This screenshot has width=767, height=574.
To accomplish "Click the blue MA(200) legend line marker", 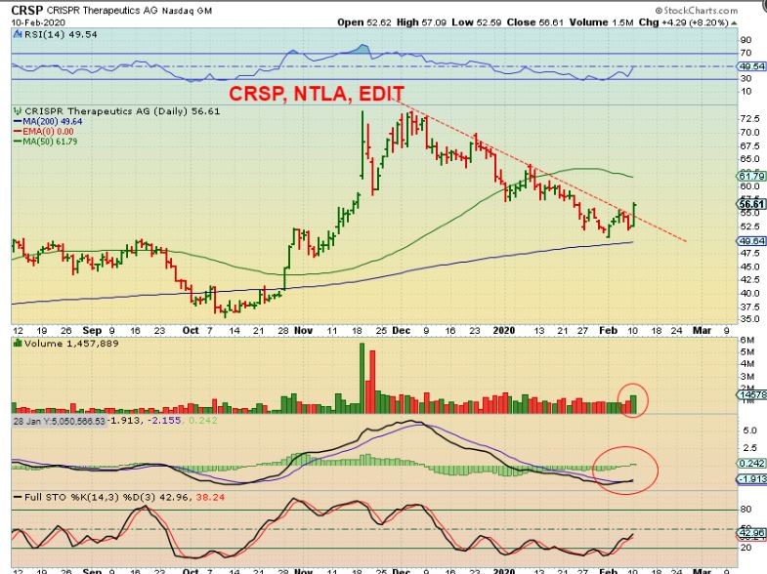I will pyautogui.click(x=18, y=122).
